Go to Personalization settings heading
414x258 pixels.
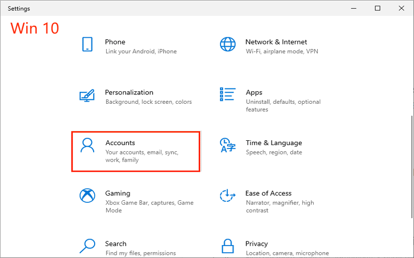(x=129, y=92)
